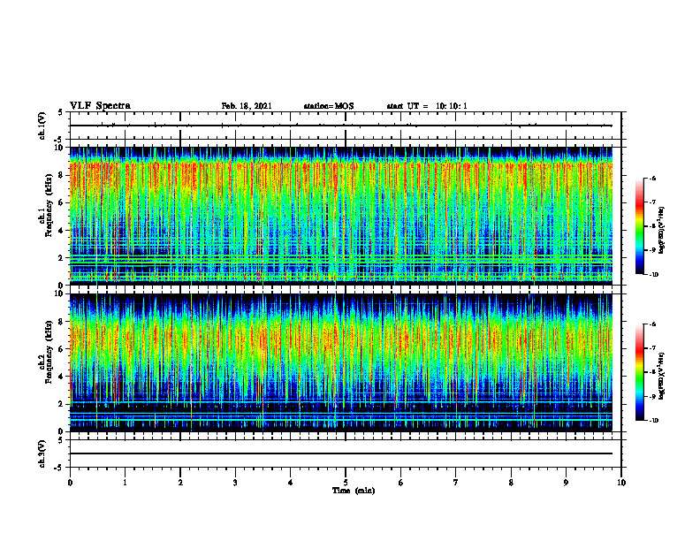The height and width of the screenshot is (541, 700).
Task: Click the "ch.1(V)" waveform axis label
Action: (42, 126)
